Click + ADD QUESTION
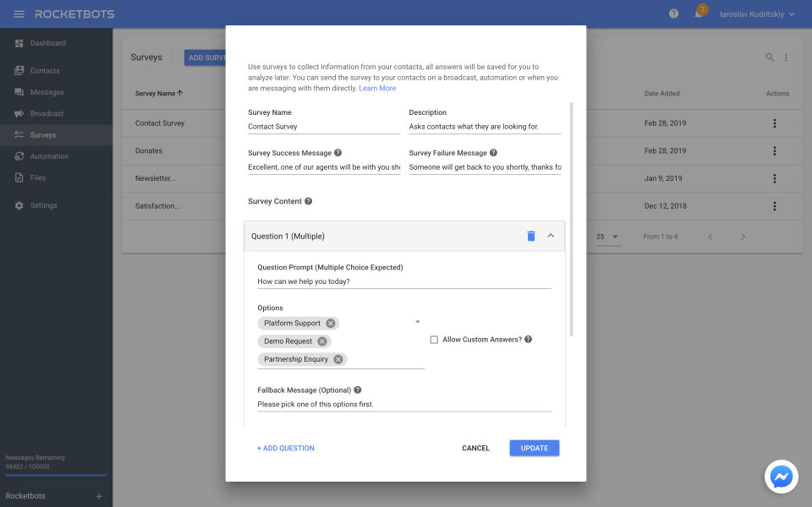The width and height of the screenshot is (812, 507). pos(286,448)
